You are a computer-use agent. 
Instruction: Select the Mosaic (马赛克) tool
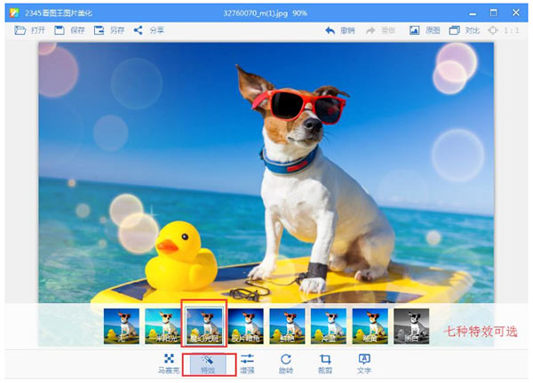point(169,363)
